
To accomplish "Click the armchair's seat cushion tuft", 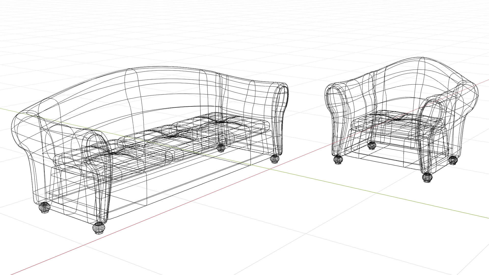I will click(397, 119).
